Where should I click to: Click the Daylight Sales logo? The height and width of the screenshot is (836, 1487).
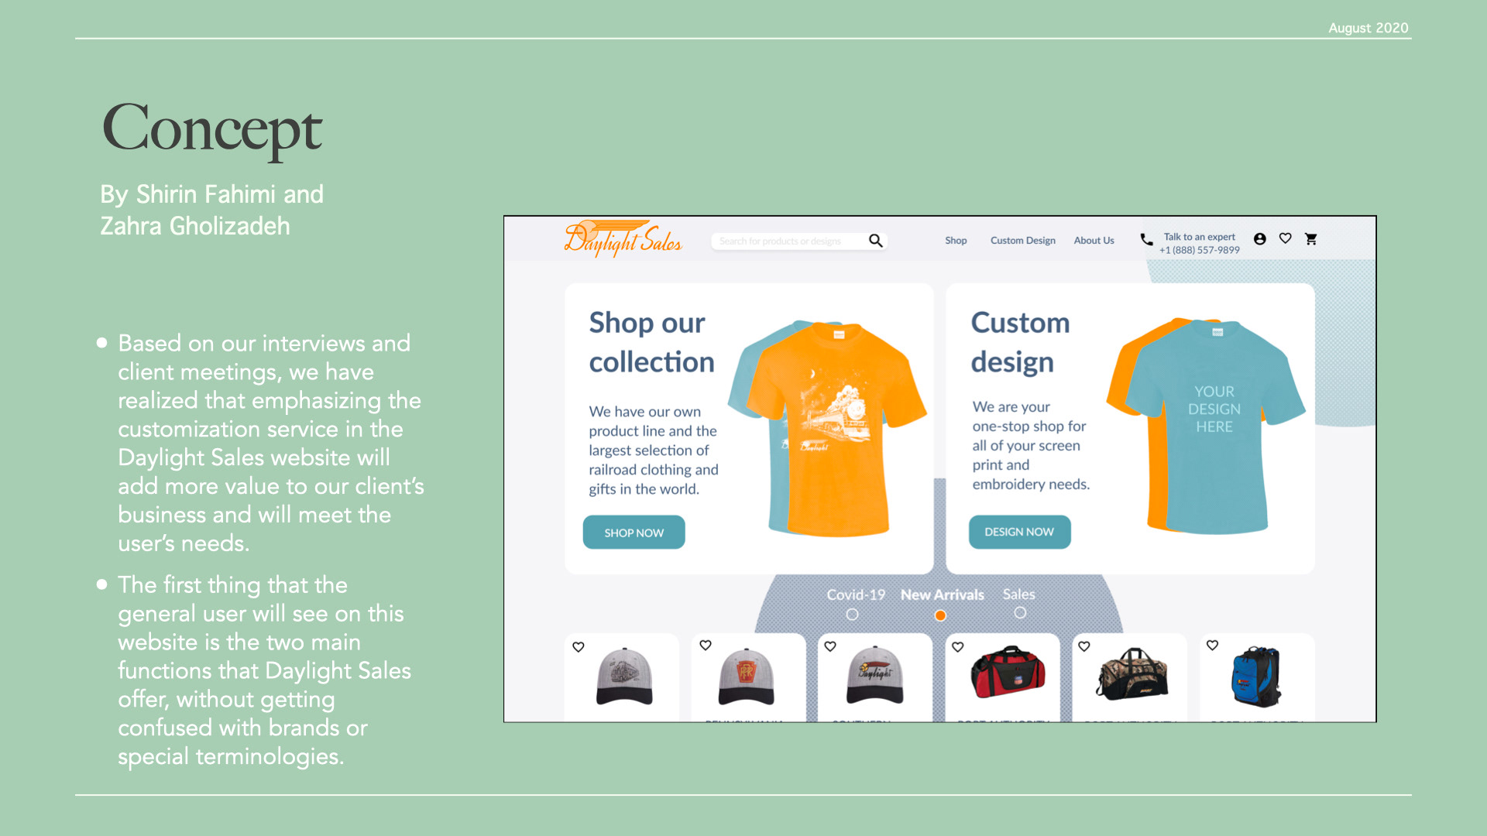click(623, 238)
